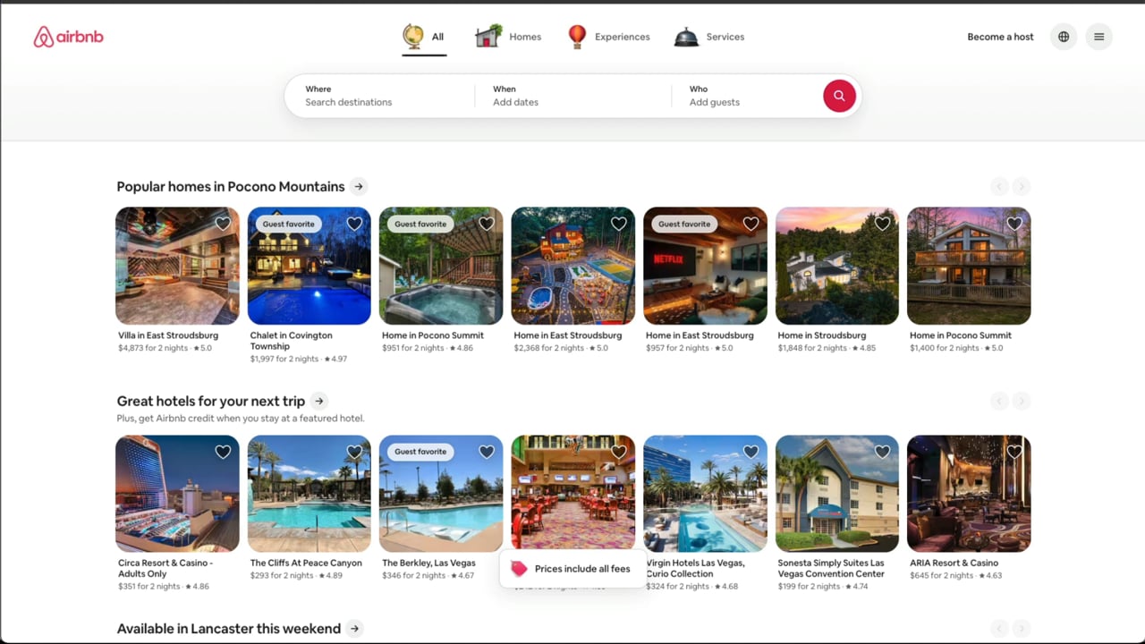Click the Popular homes in Pocono Mountains heading
The width and height of the screenshot is (1145, 644).
click(231, 186)
